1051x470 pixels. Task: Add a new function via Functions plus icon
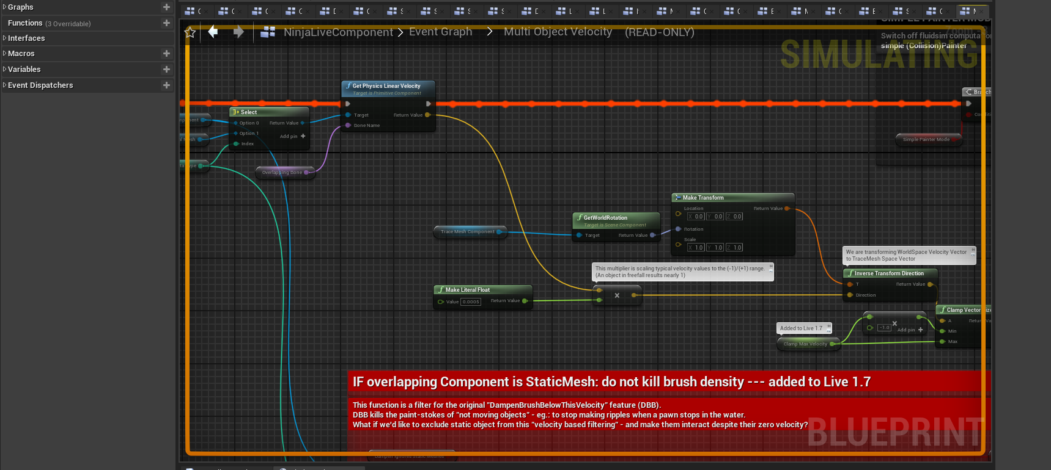166,23
